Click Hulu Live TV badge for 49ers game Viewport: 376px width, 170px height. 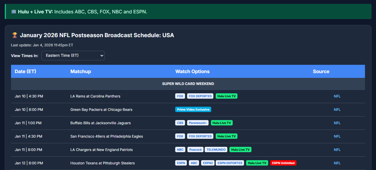(x=226, y=136)
